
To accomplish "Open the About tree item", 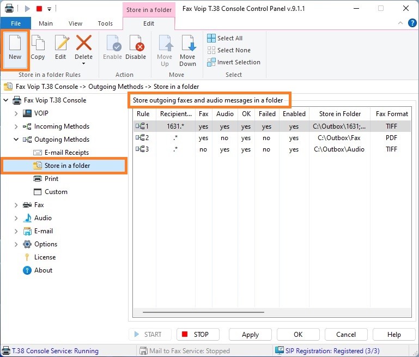I will pos(38,270).
